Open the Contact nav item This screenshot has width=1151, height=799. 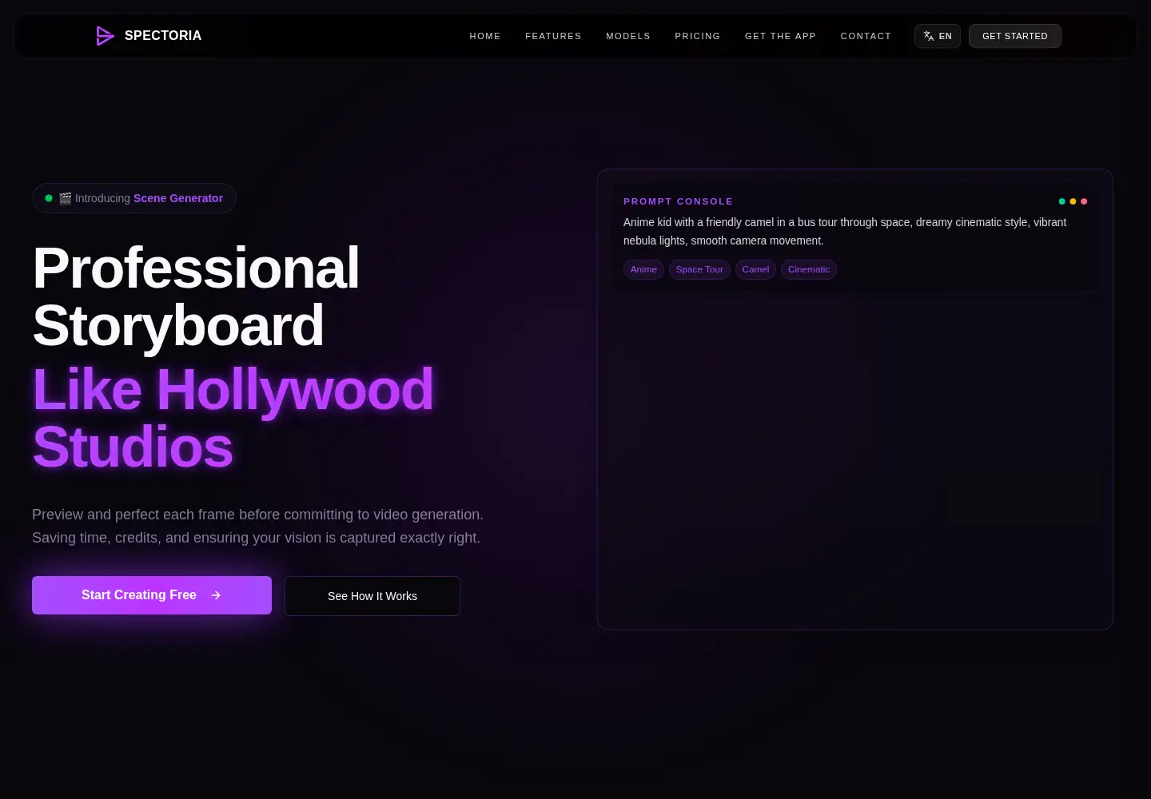coord(866,36)
